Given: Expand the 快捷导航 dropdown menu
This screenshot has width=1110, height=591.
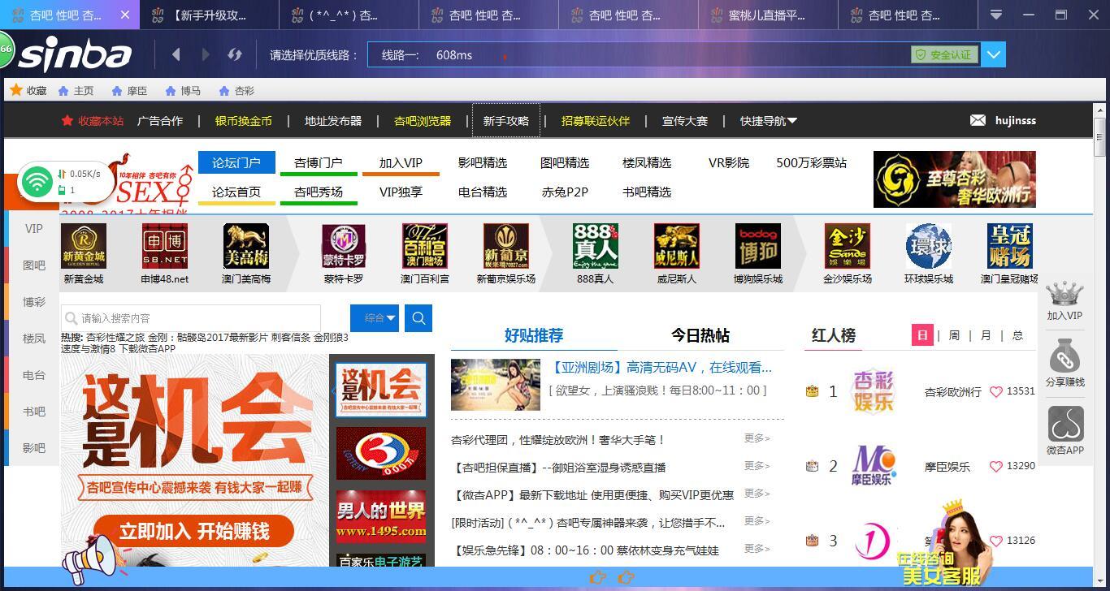Looking at the screenshot, I should click(x=769, y=121).
